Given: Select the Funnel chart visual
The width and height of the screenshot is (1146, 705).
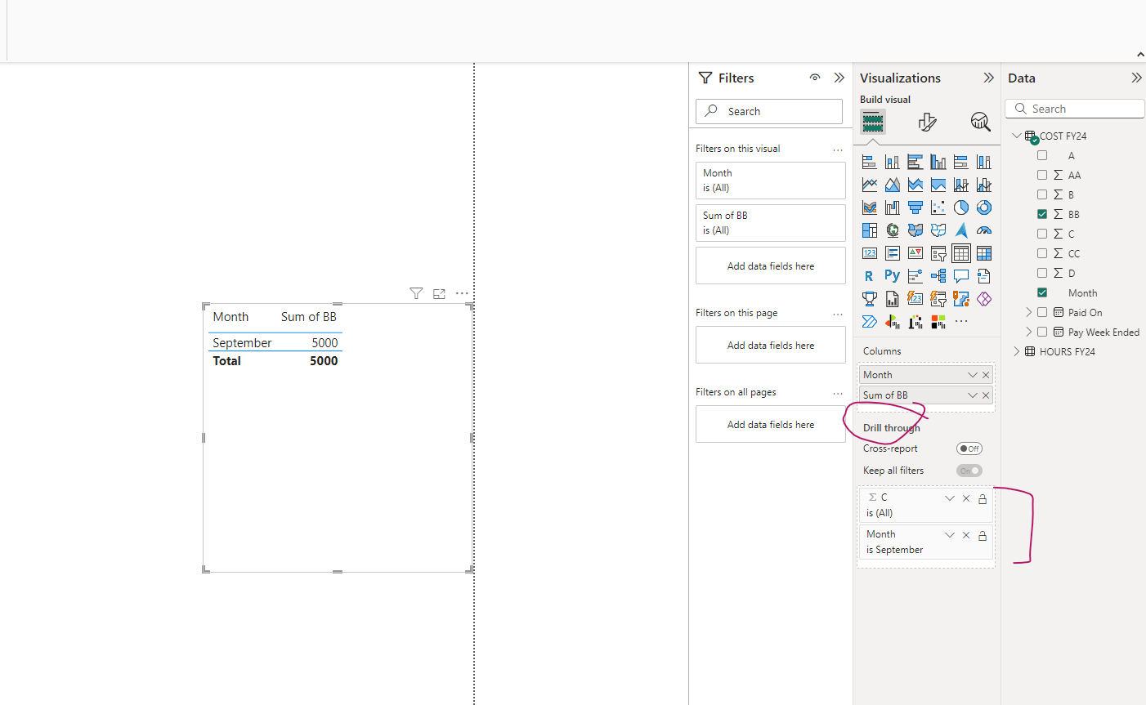Looking at the screenshot, I should click(x=915, y=207).
